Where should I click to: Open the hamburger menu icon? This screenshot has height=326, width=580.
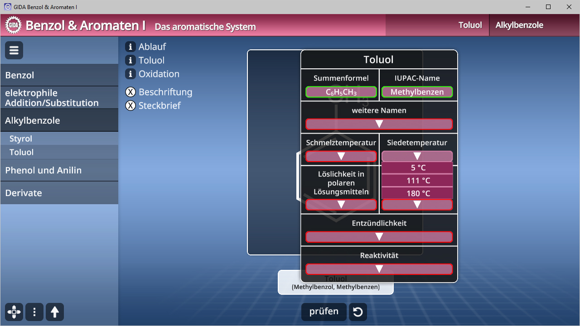14,50
